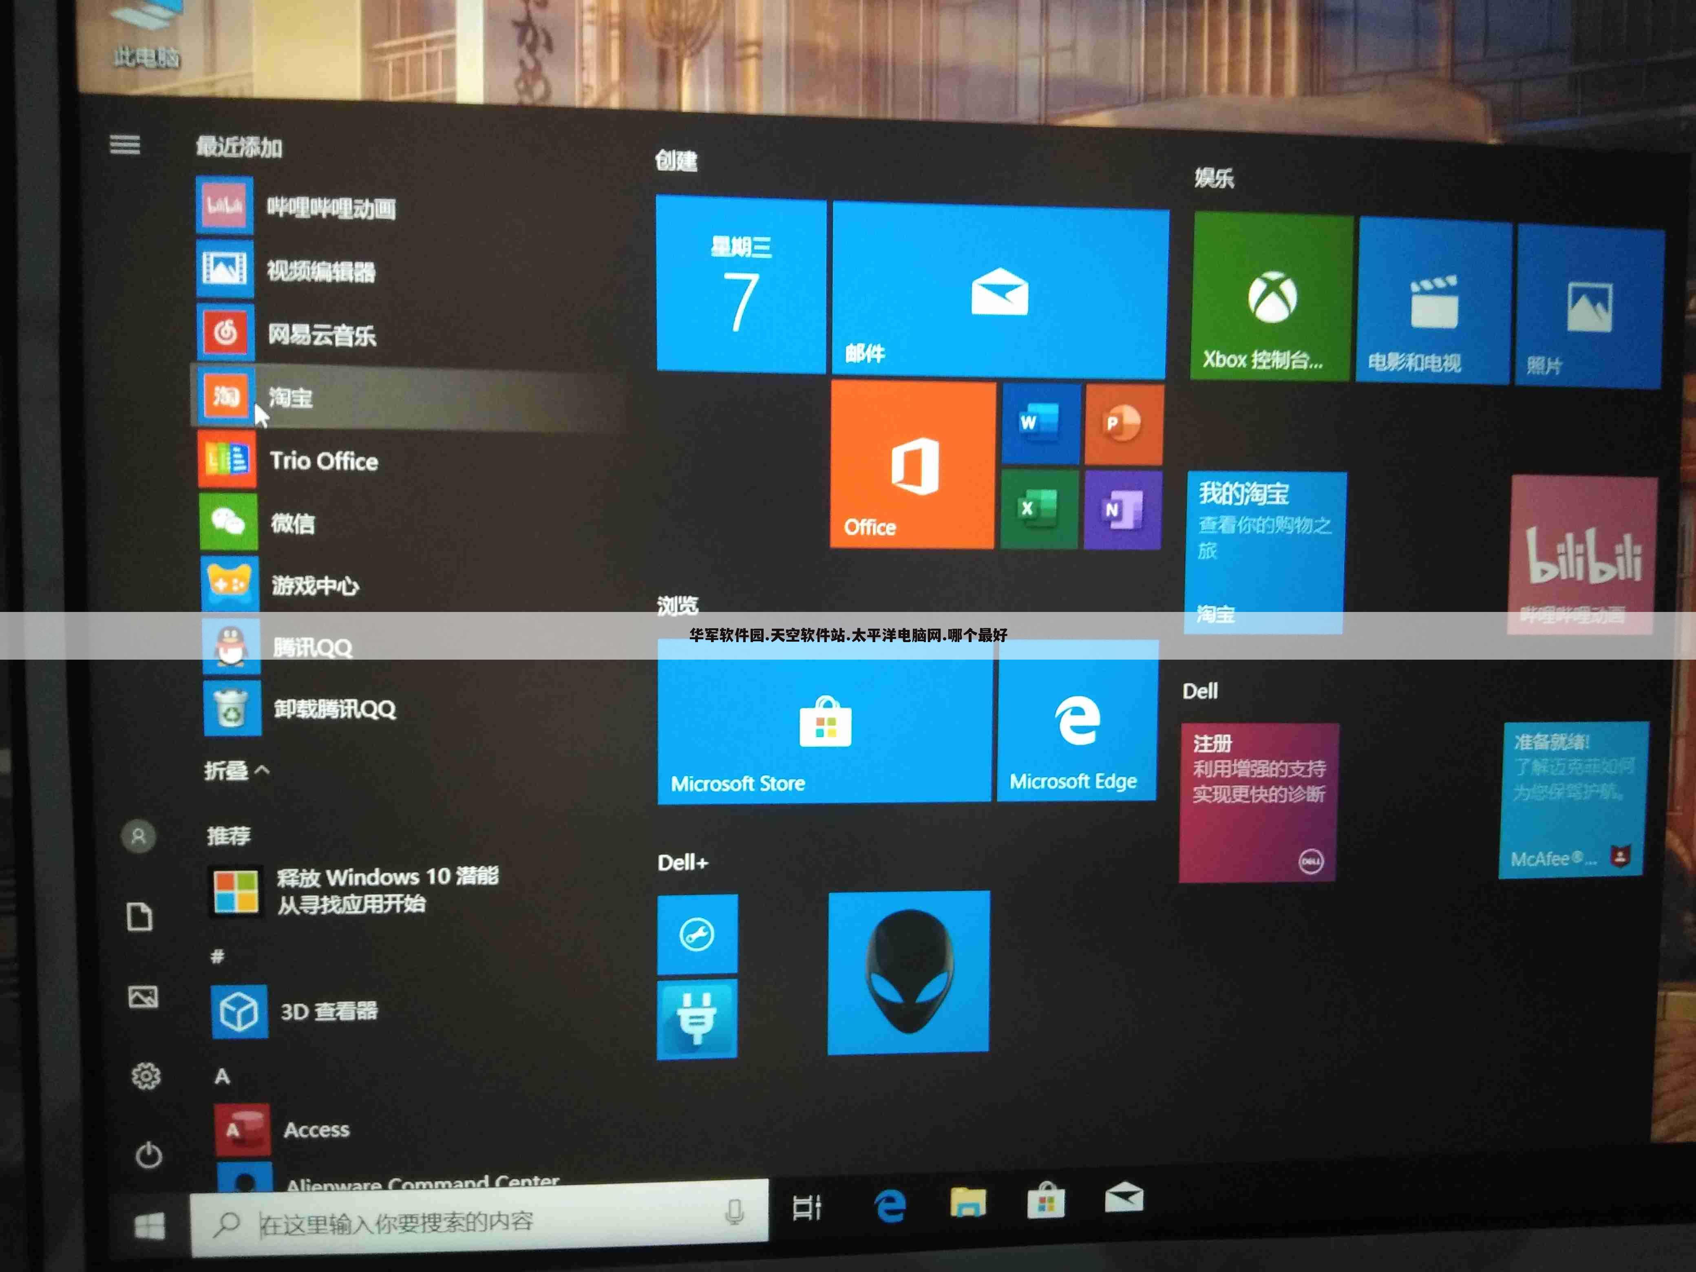
Task: Open the Calendar tile showing 星期三 7
Action: click(741, 285)
